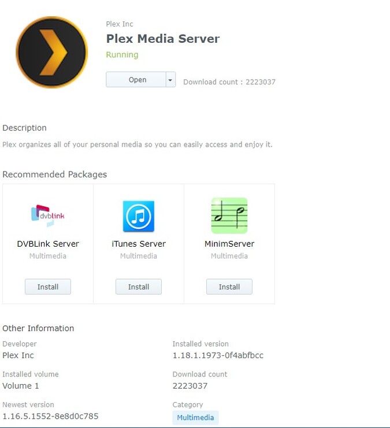Viewport: 390px width, 428px height.
Task: Click Multimedia label under DVBLink Server
Action: [48, 256]
